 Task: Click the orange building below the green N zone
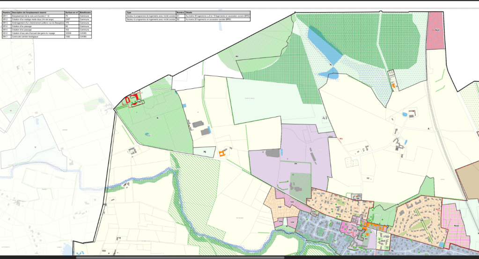222,152
